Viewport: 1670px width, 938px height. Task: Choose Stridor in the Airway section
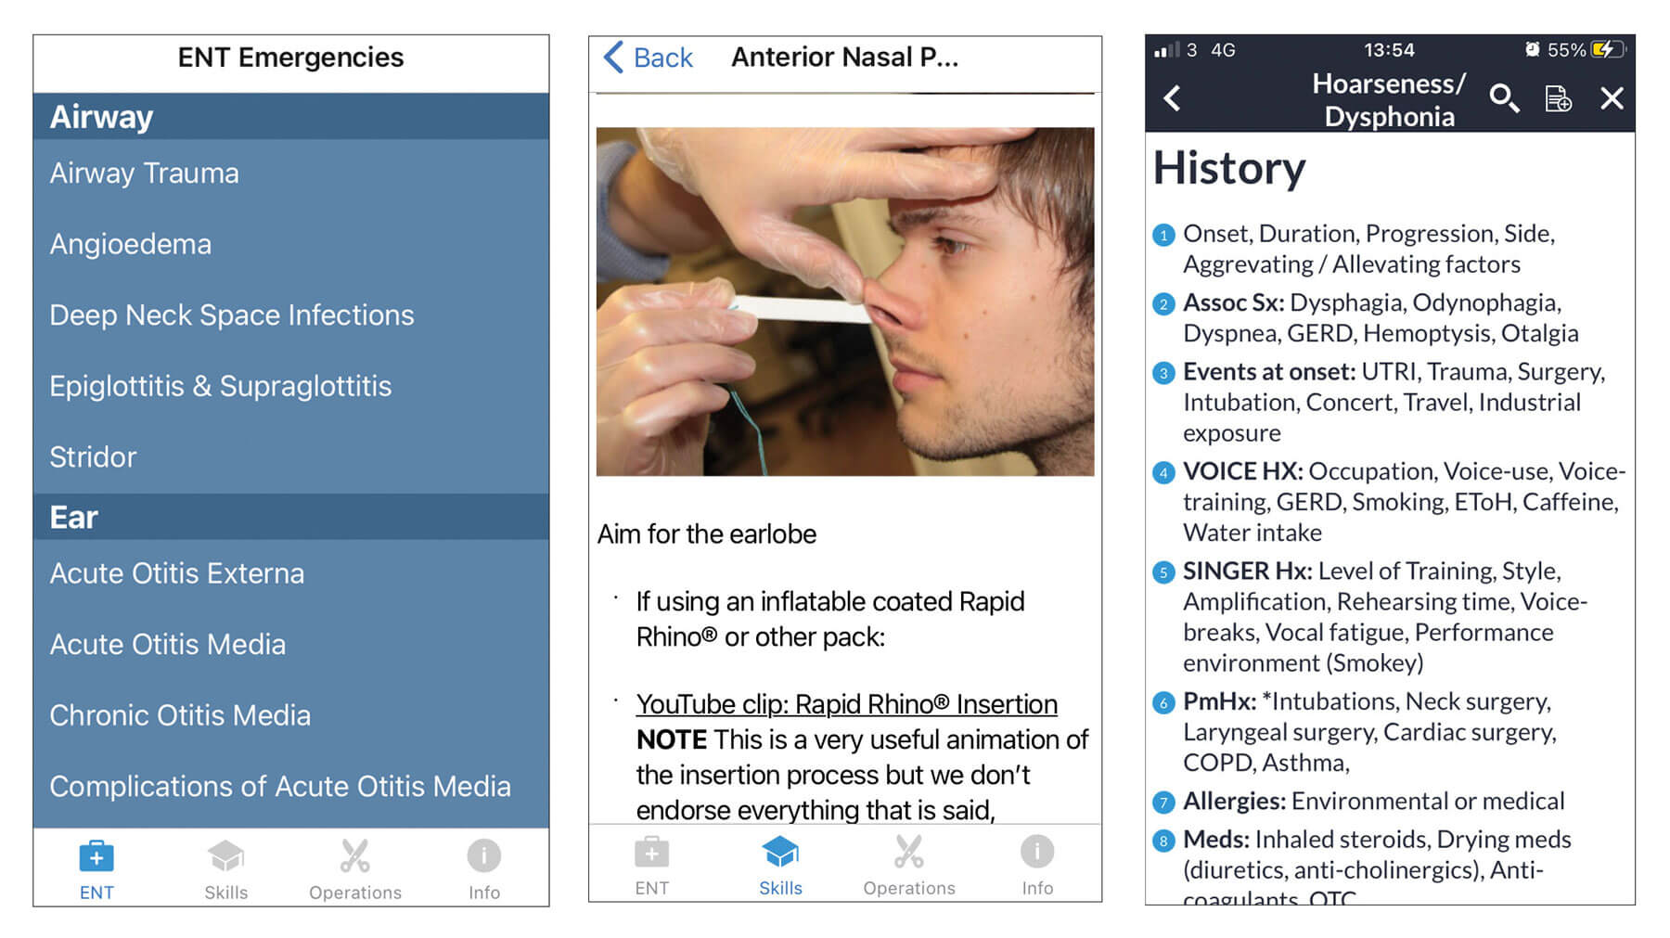pos(93,457)
